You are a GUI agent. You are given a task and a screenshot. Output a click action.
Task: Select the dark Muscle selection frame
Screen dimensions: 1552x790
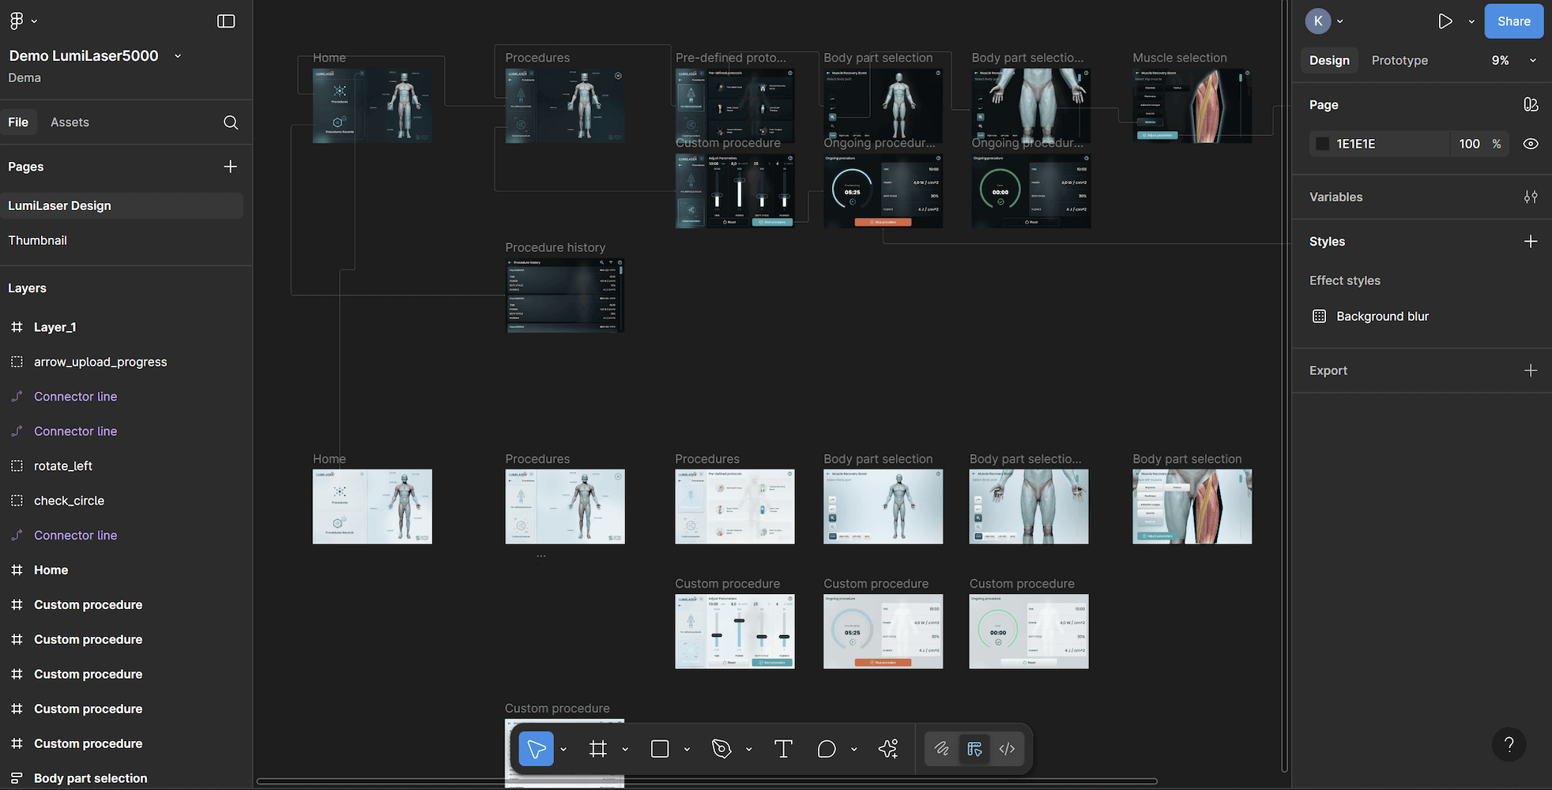click(x=1192, y=106)
